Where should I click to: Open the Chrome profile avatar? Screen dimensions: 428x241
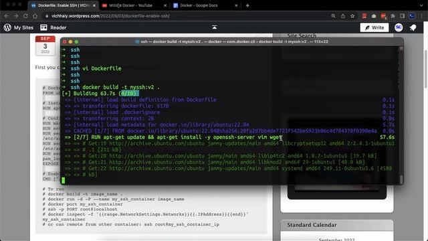(412, 16)
